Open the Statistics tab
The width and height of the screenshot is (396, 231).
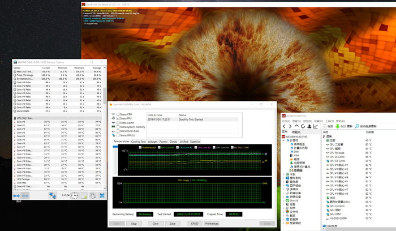click(x=195, y=142)
